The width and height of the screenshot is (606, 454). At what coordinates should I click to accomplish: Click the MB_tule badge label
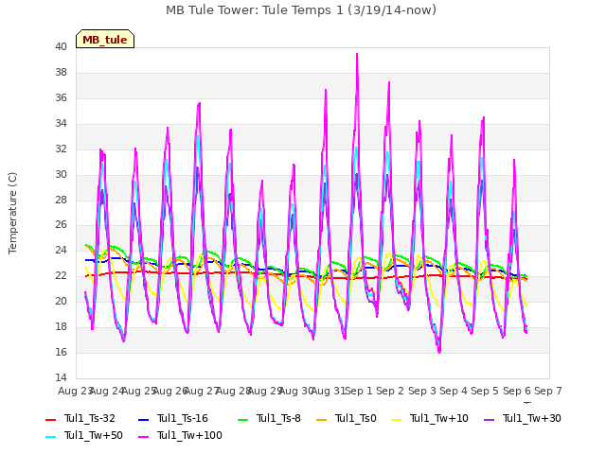(x=105, y=40)
